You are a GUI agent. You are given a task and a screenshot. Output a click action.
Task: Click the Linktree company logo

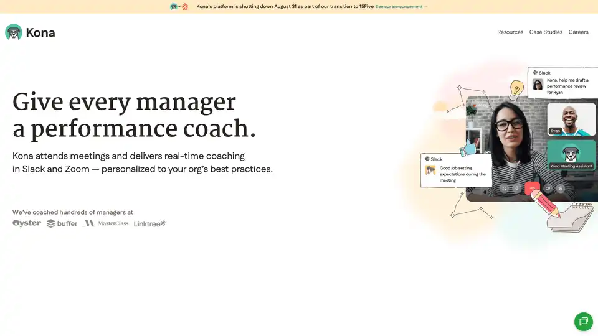click(x=150, y=223)
